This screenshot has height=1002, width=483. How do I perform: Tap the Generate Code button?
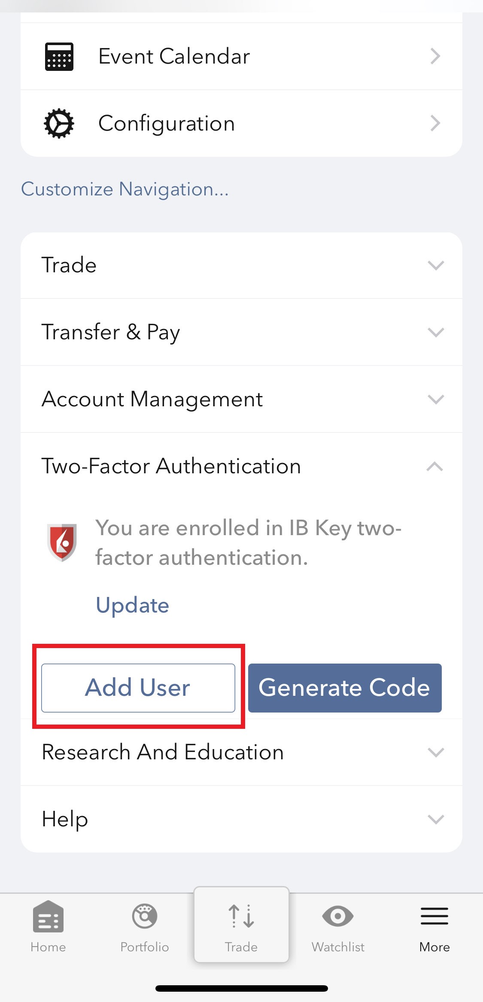[345, 688]
